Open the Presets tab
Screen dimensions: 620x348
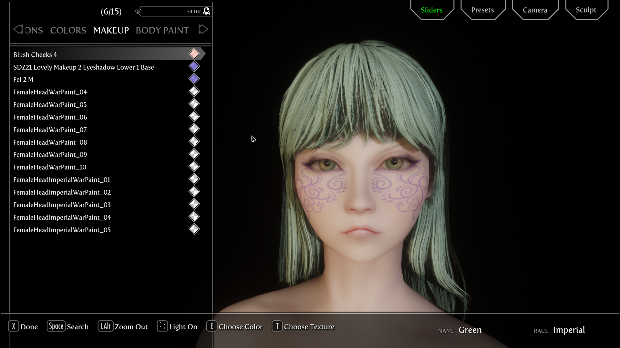click(482, 10)
